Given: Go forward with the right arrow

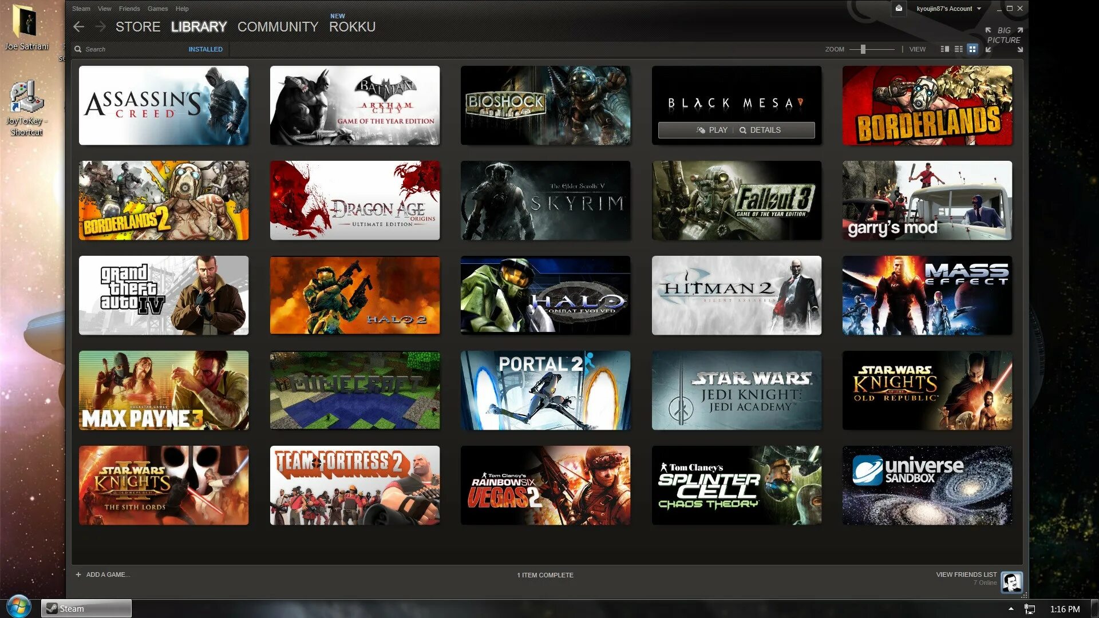Looking at the screenshot, I should pyautogui.click(x=100, y=26).
